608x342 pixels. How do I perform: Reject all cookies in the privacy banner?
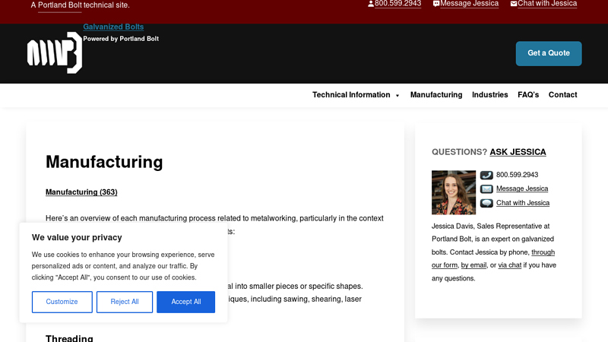(125, 302)
